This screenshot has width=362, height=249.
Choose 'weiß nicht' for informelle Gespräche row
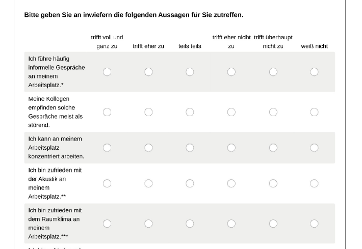click(x=314, y=72)
